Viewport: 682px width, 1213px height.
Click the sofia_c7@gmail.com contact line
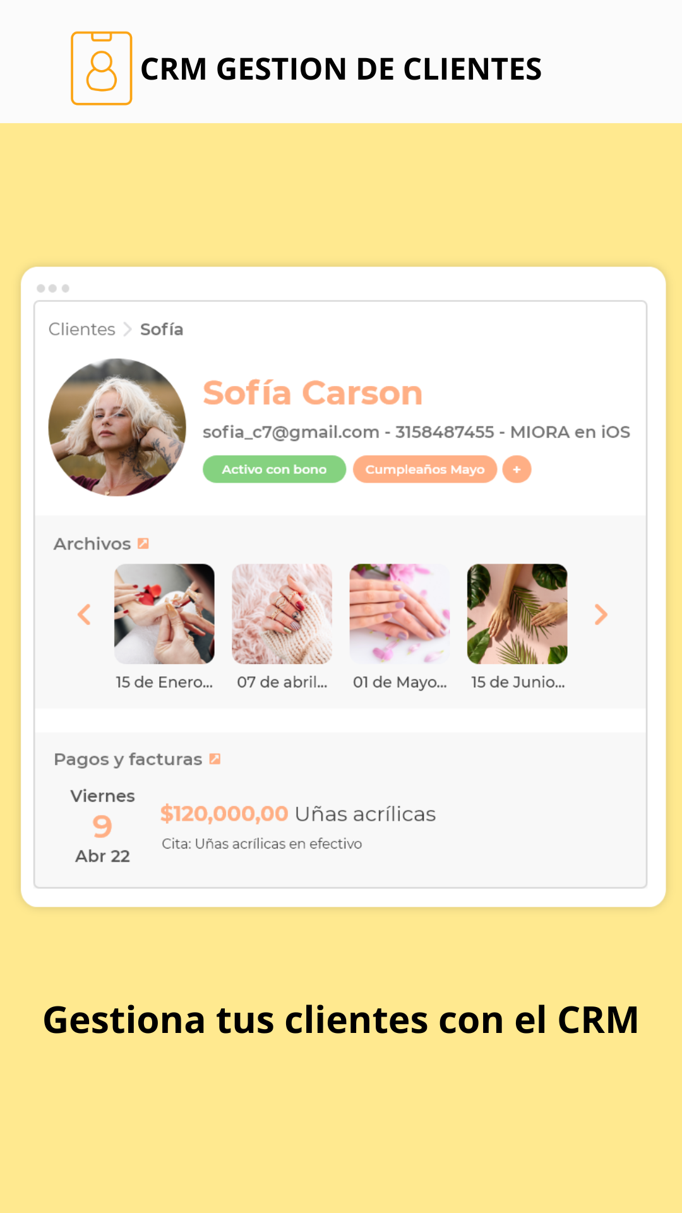416,432
